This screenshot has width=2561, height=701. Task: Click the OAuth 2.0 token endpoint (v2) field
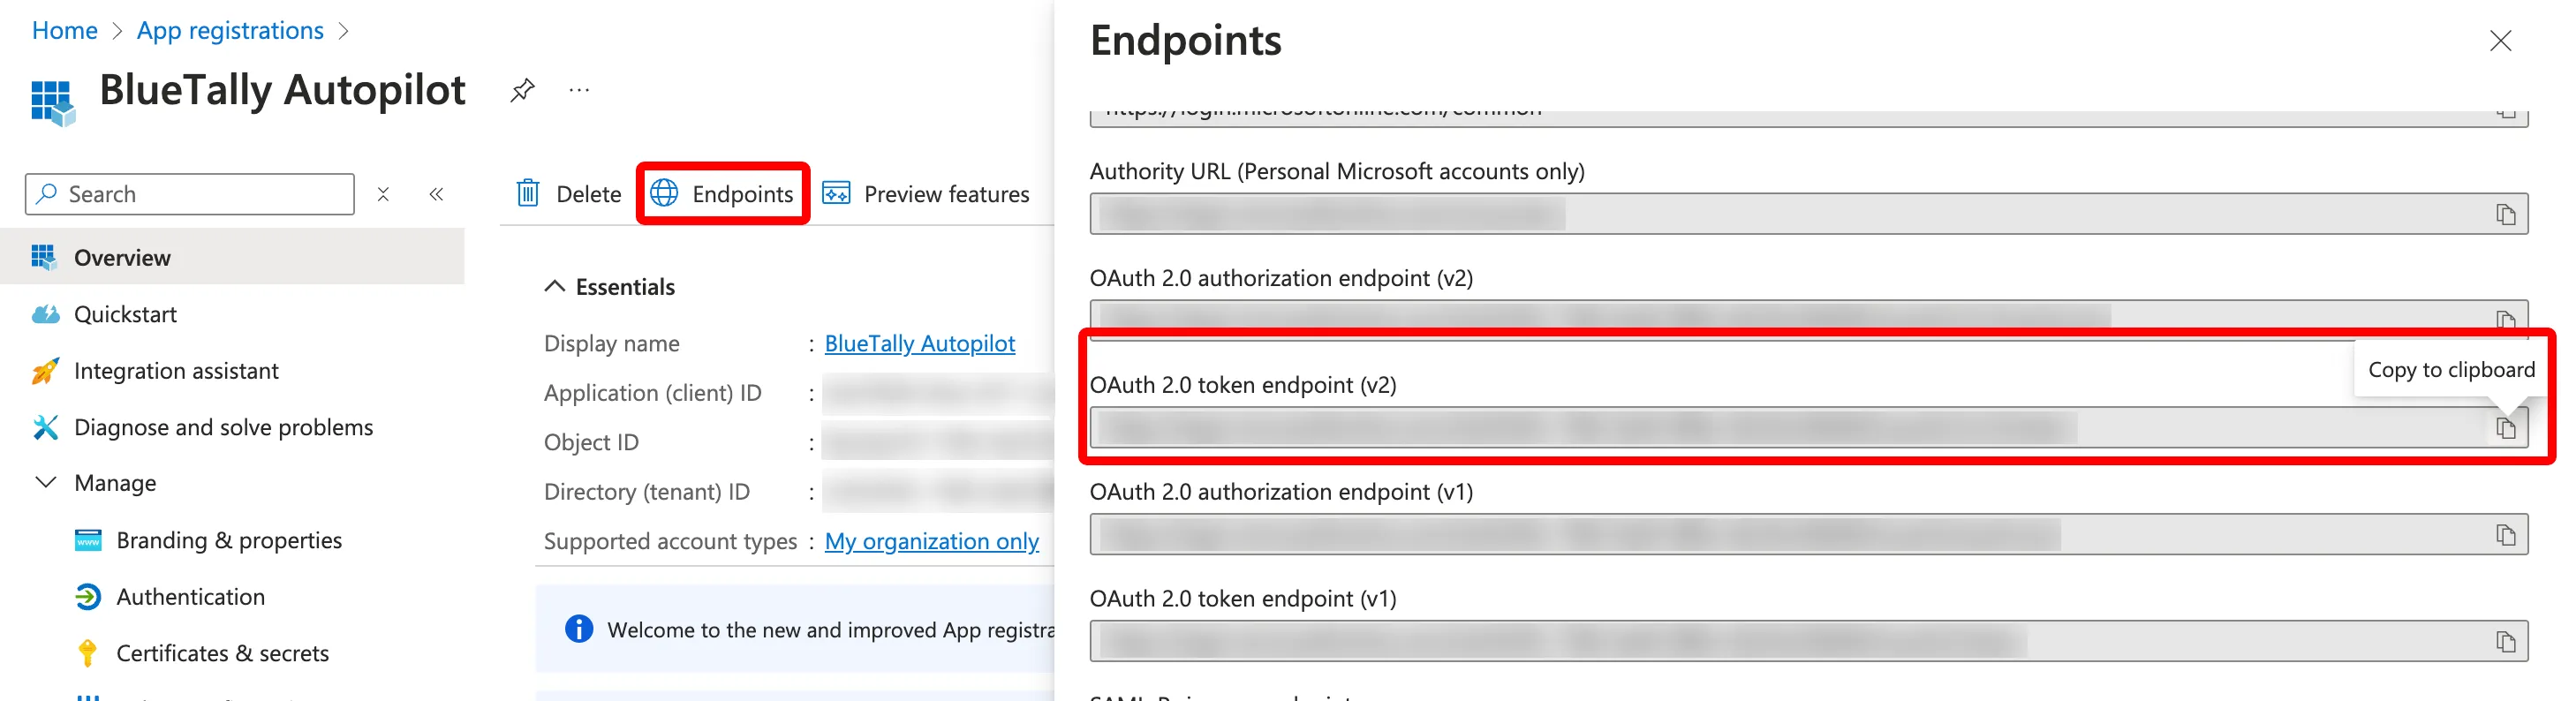(1809, 427)
